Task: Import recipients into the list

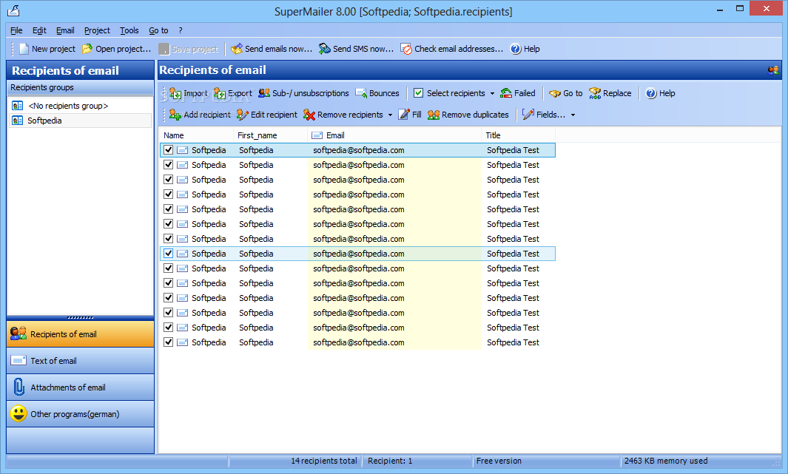Action: (x=188, y=93)
